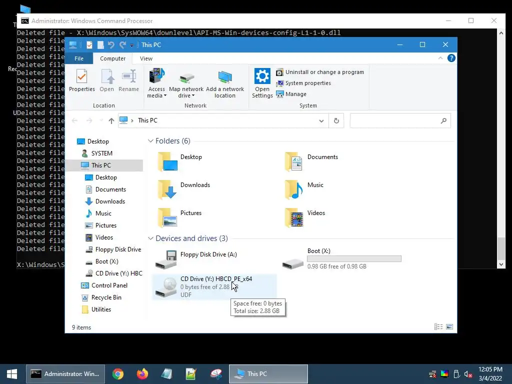Click the Properties ribbon icon

tap(81, 80)
